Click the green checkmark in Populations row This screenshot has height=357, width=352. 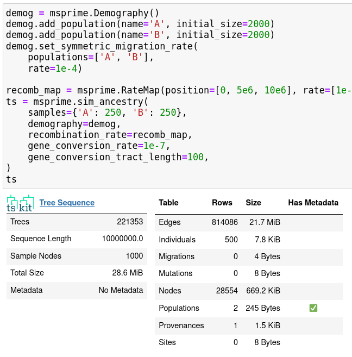(x=313, y=308)
